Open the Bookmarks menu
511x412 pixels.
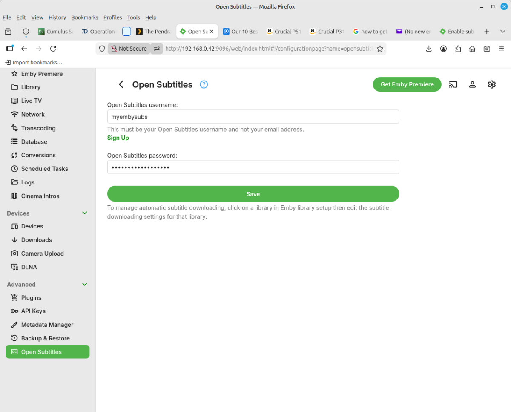coord(84,17)
